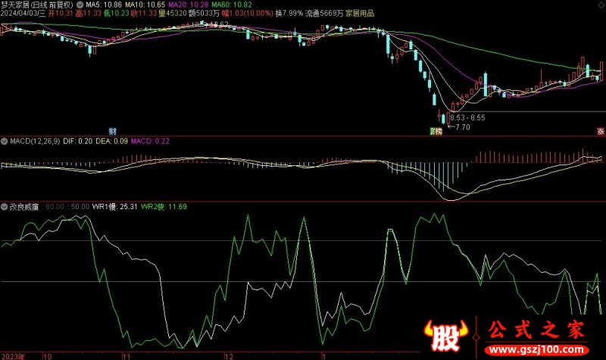Click the green 剧 marker icon

[433, 131]
